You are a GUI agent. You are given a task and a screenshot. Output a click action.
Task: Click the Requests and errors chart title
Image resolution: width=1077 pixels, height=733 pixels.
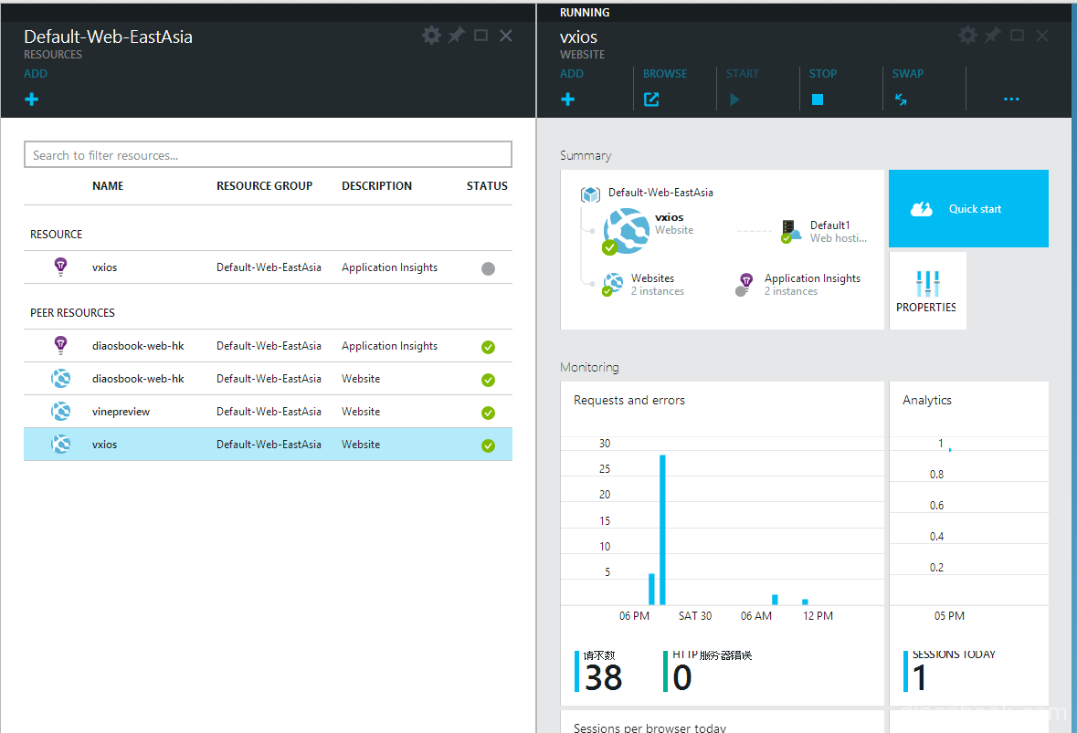(x=629, y=400)
